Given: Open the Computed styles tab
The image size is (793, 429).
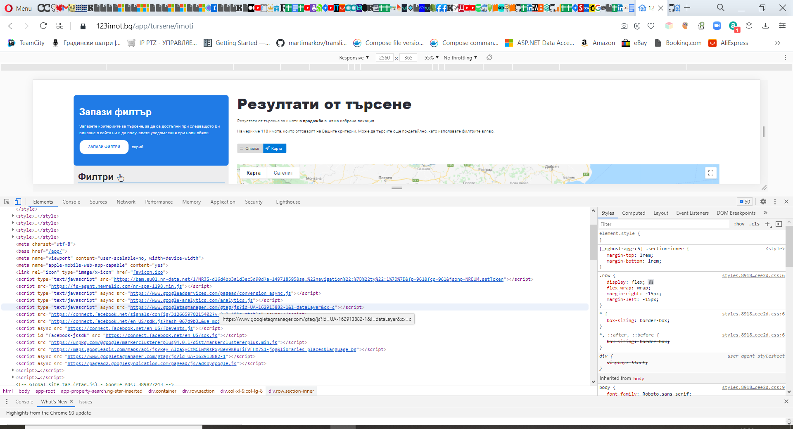Looking at the screenshot, I should [633, 213].
